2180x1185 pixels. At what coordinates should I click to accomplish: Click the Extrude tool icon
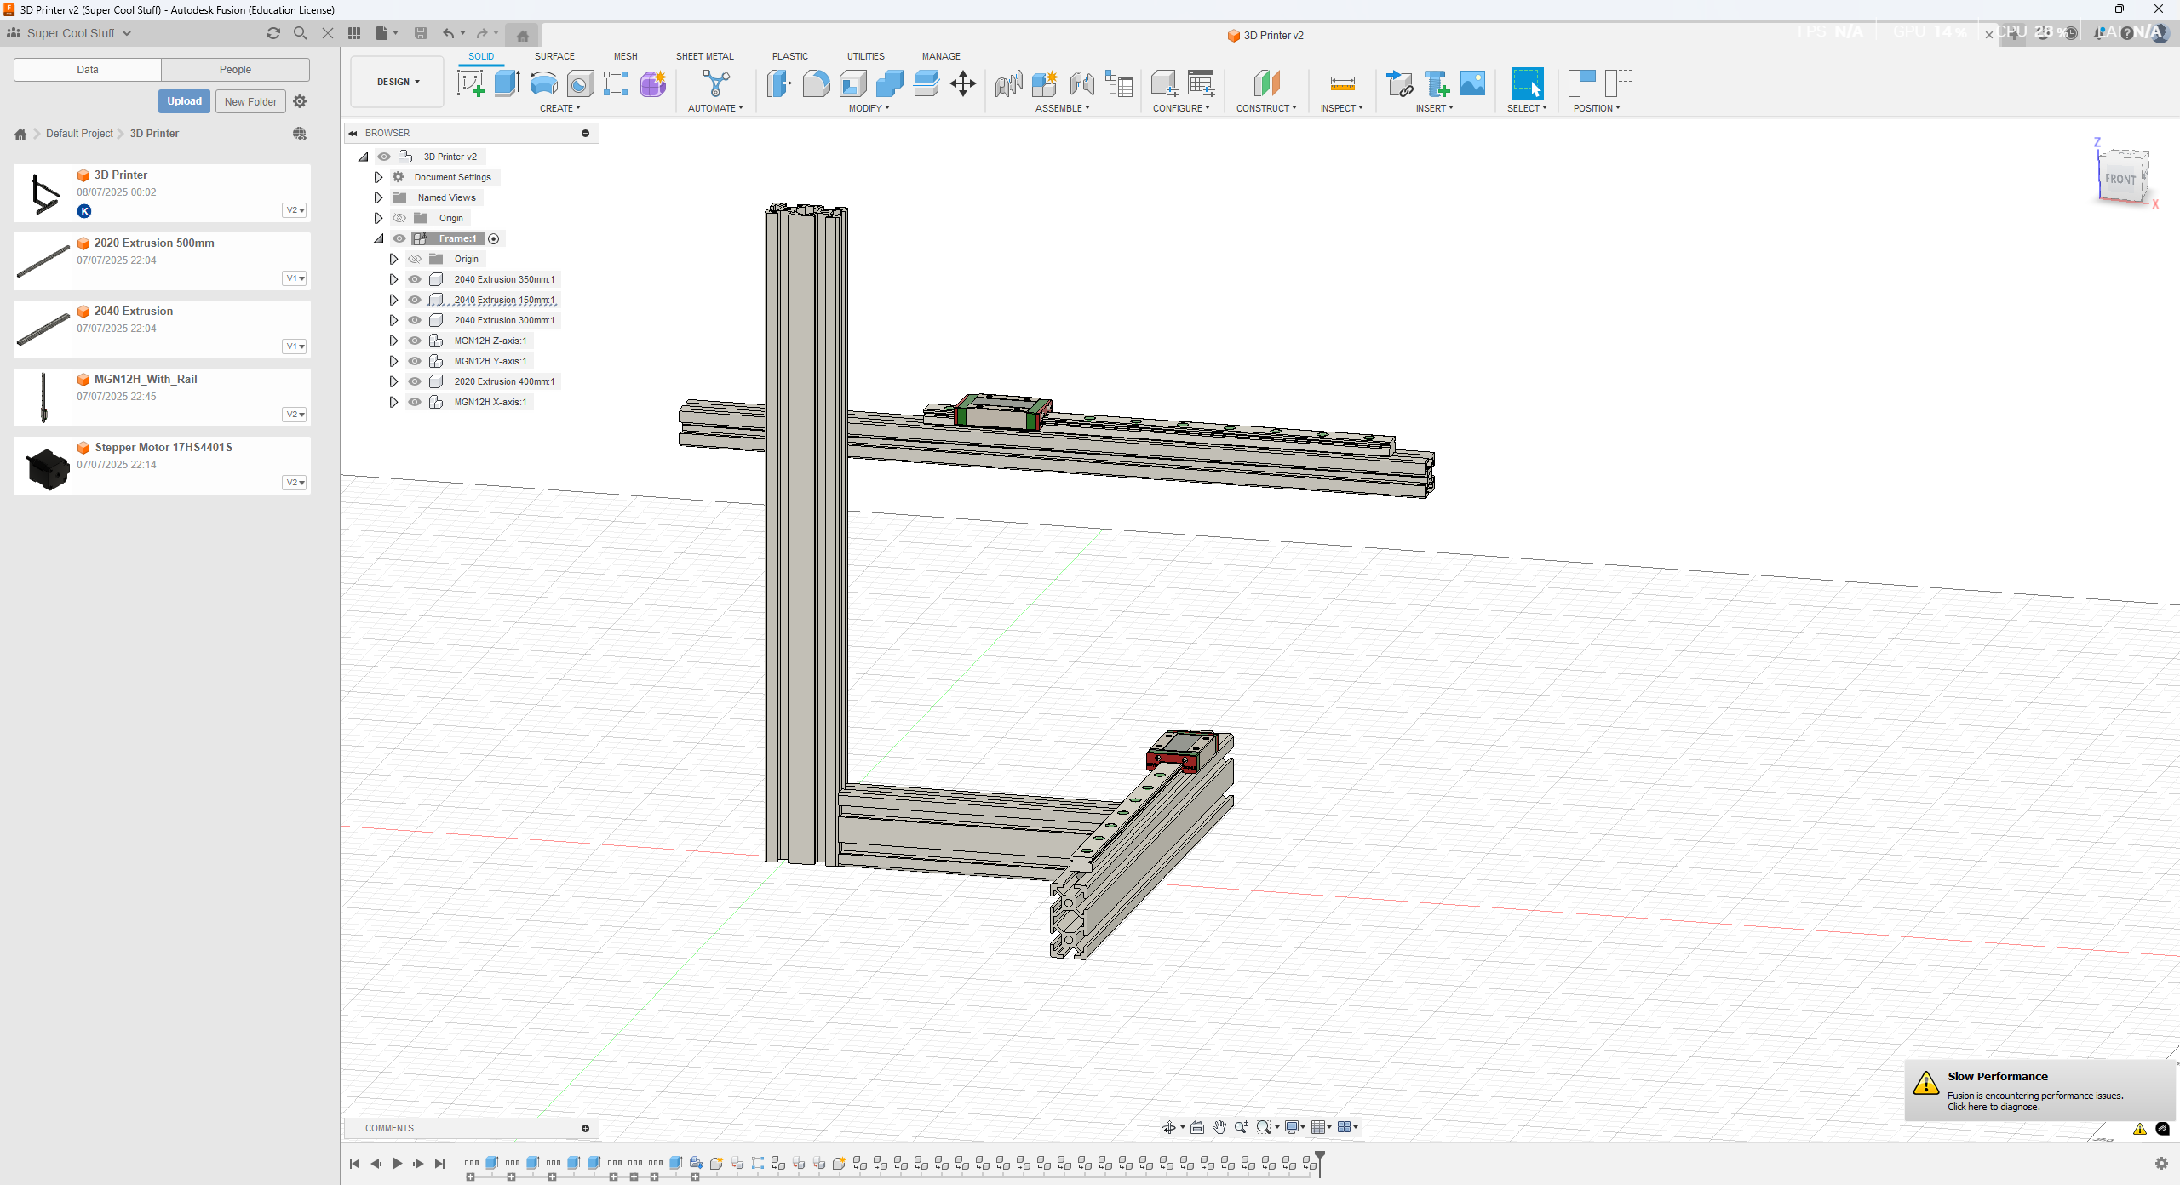point(507,83)
